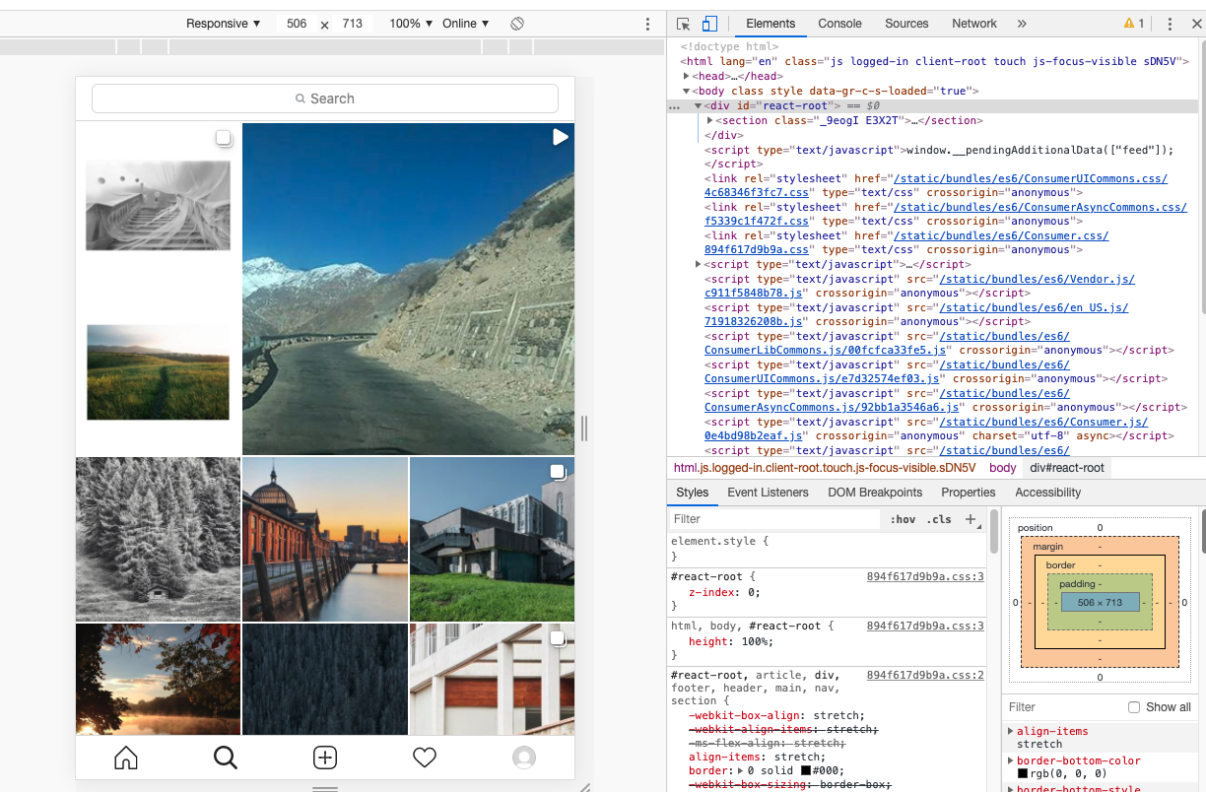
Task: Open the DevTools three-dot menu
Action: pos(1170,24)
